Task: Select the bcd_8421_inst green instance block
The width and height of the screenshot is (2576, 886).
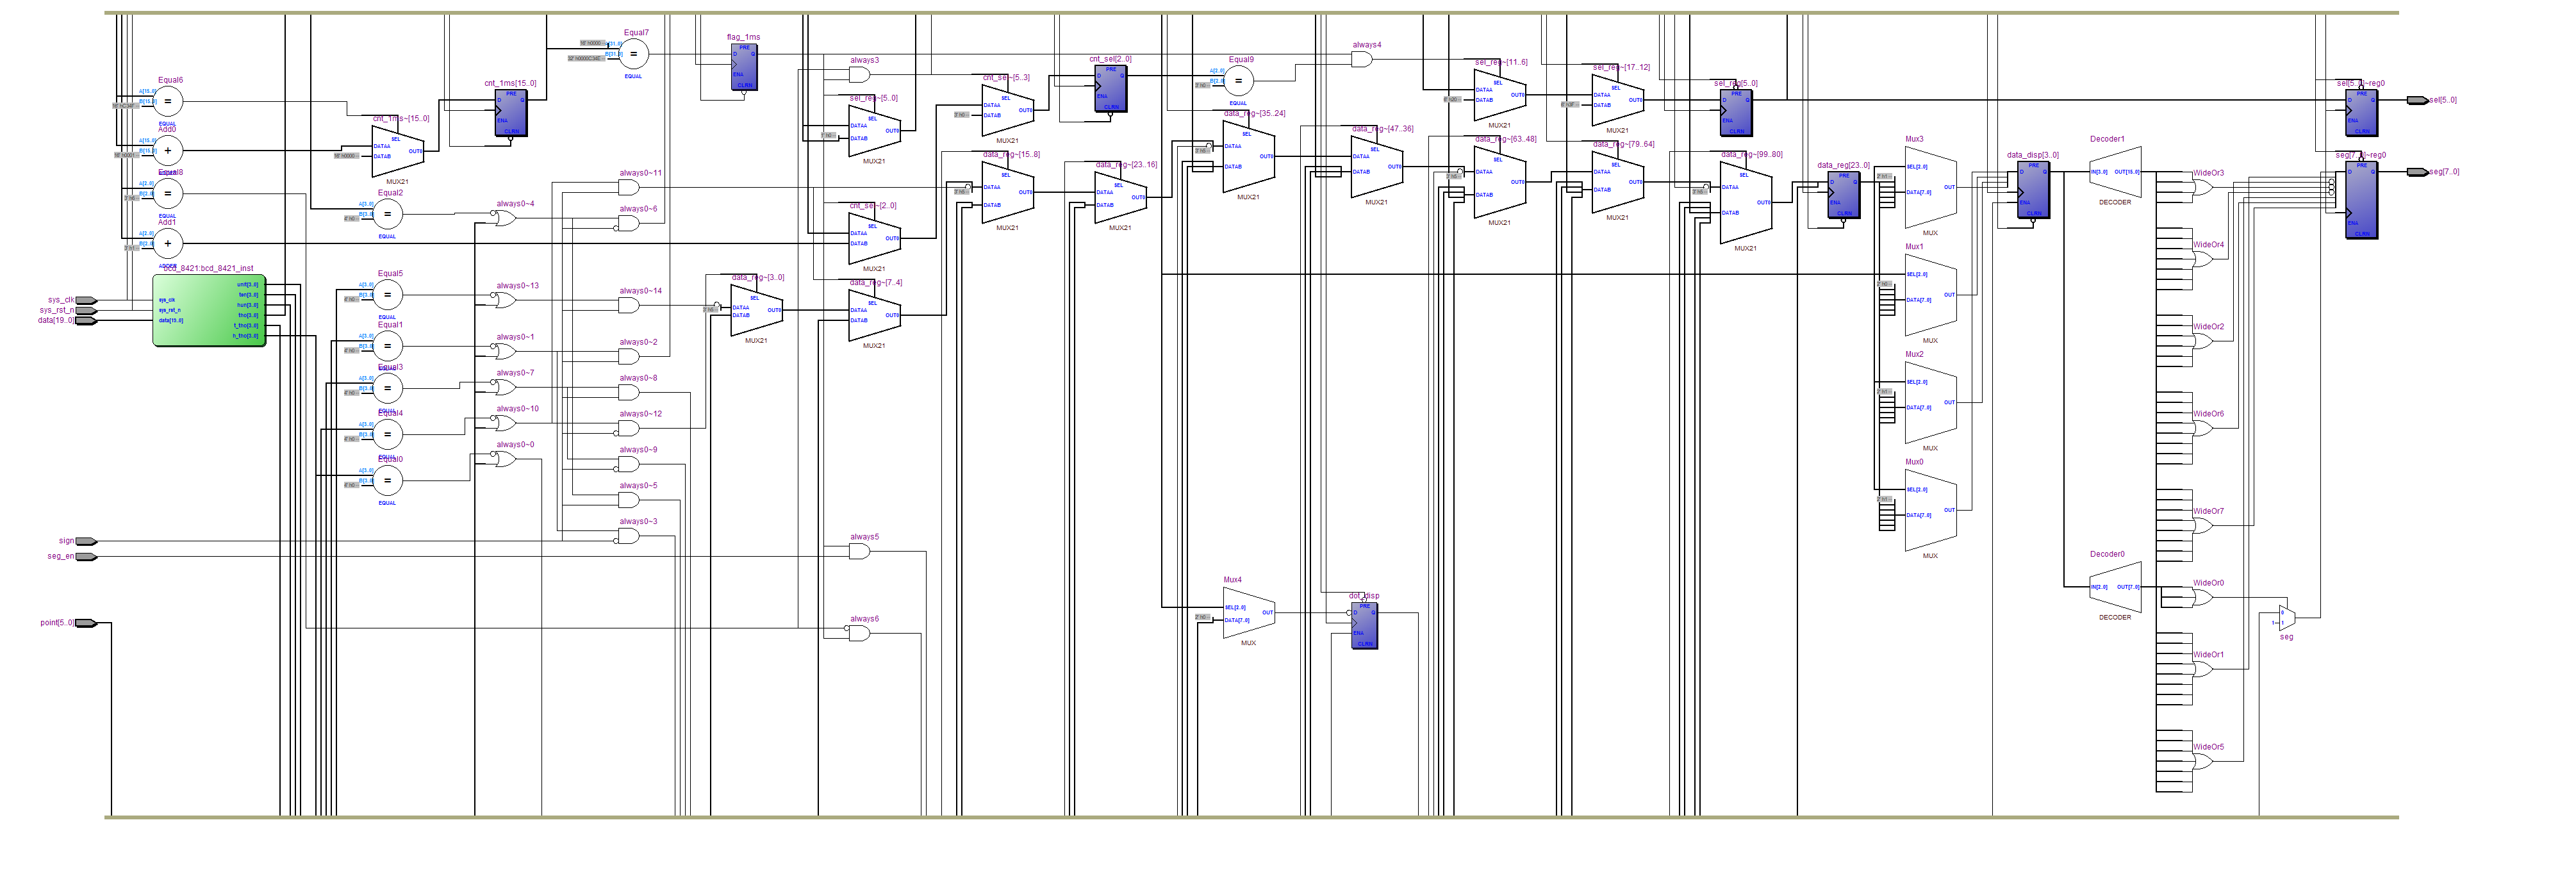Action: coord(209,311)
